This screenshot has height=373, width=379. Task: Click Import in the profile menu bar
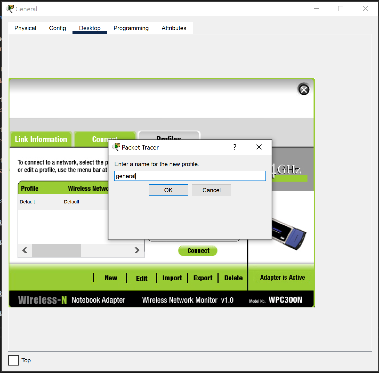coord(172,278)
